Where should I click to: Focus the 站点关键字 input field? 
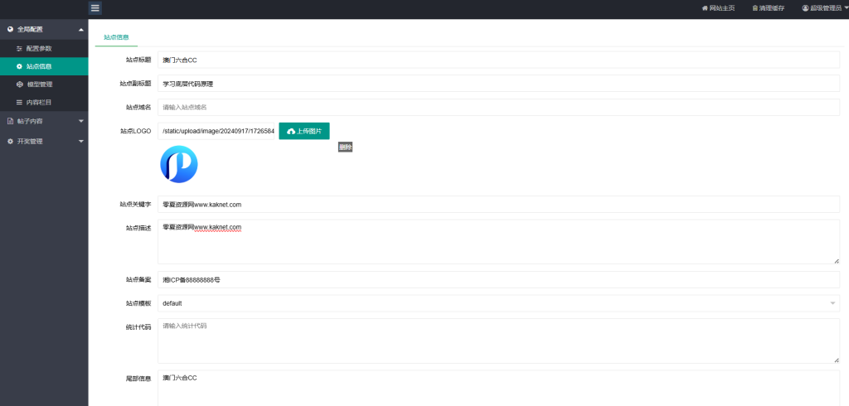coord(498,204)
